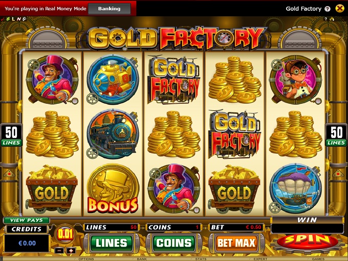Viewport: 348px width, 261px height.
Task: Close the game with the yellow X
Action: (340, 9)
